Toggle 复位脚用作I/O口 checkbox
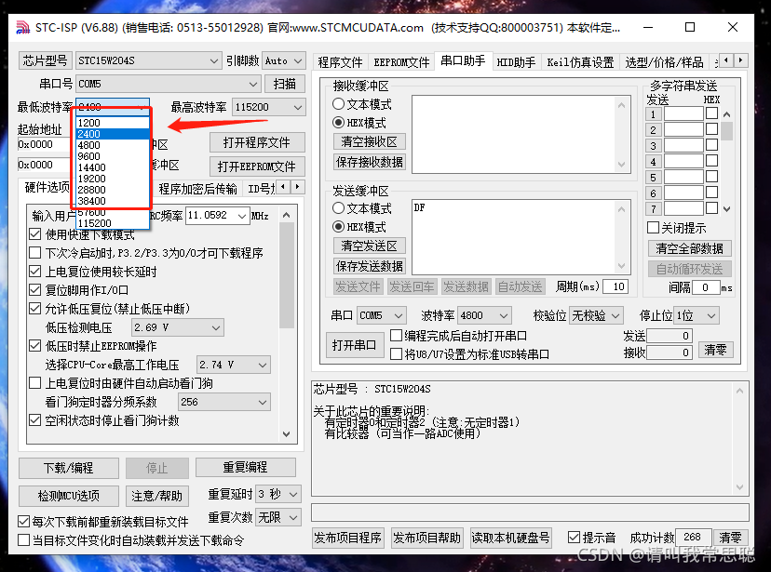Image resolution: width=771 pixels, height=572 pixels. (x=34, y=290)
